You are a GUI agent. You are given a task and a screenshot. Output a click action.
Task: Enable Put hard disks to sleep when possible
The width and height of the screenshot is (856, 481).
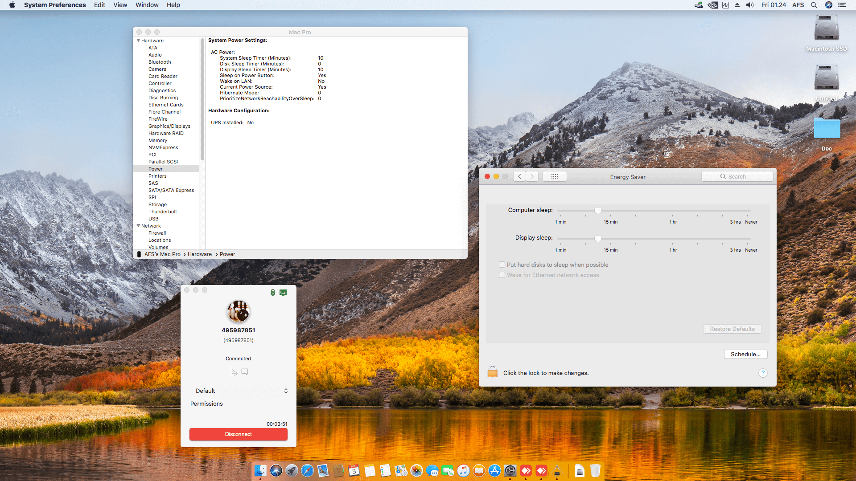coord(502,264)
